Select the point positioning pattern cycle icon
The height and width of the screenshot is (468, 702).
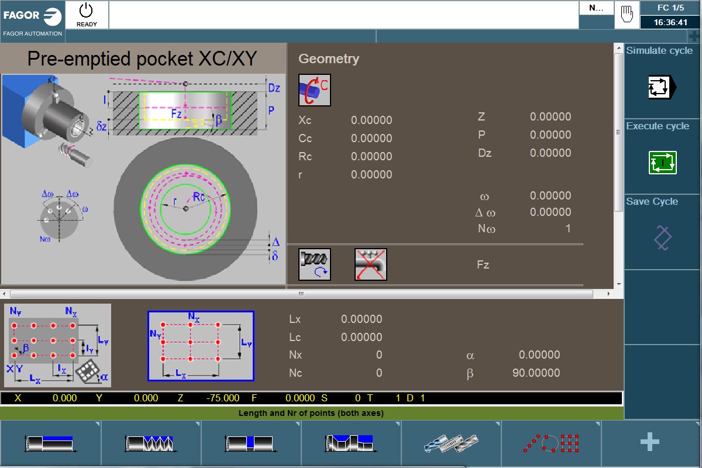tap(551, 443)
